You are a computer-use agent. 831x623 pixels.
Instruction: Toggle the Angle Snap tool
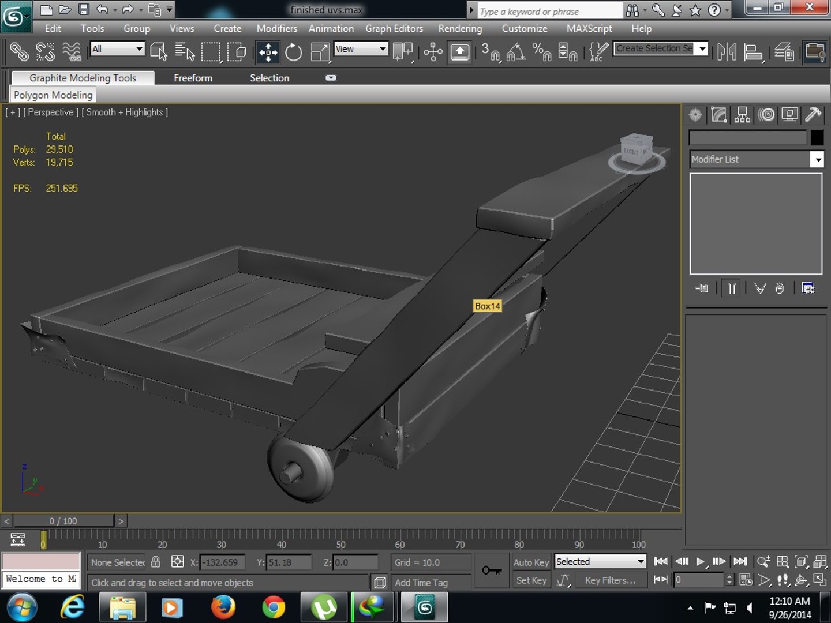pos(516,52)
